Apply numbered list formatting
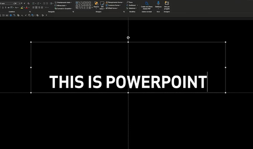 38,3
